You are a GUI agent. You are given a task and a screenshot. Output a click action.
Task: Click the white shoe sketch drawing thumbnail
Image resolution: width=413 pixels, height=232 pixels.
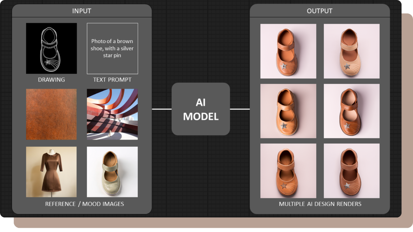coord(52,48)
